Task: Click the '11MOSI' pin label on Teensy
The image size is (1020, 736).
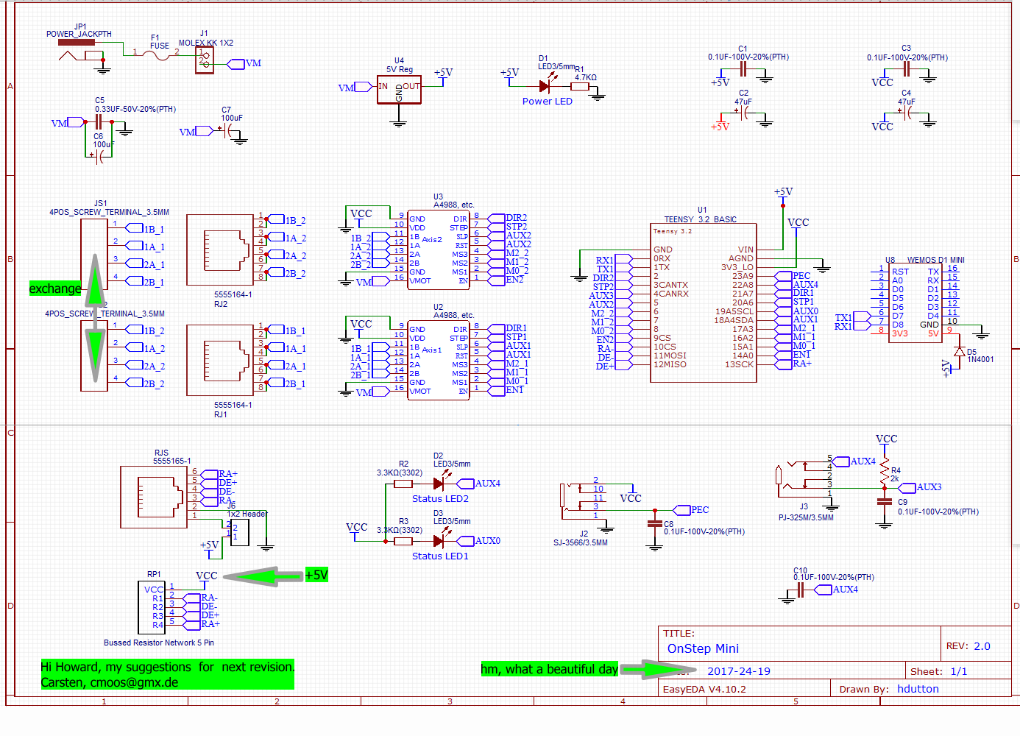Action: [670, 355]
